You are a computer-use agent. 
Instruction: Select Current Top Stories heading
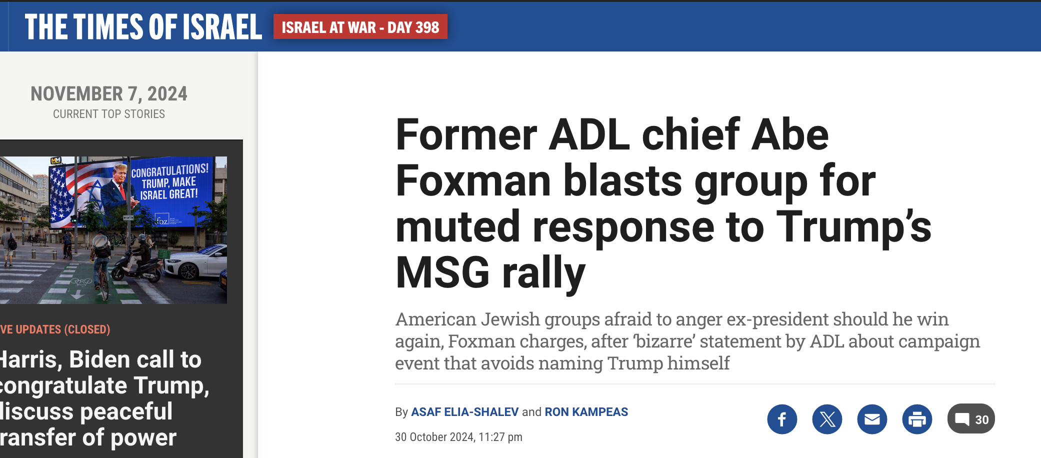pyautogui.click(x=109, y=114)
